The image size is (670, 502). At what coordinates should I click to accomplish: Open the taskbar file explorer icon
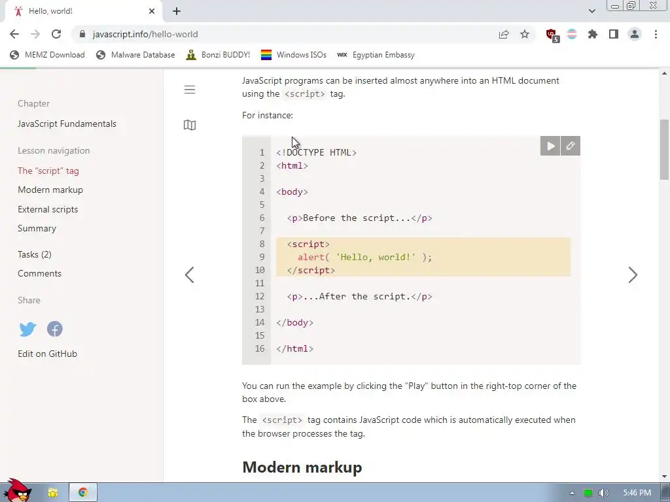point(53,493)
